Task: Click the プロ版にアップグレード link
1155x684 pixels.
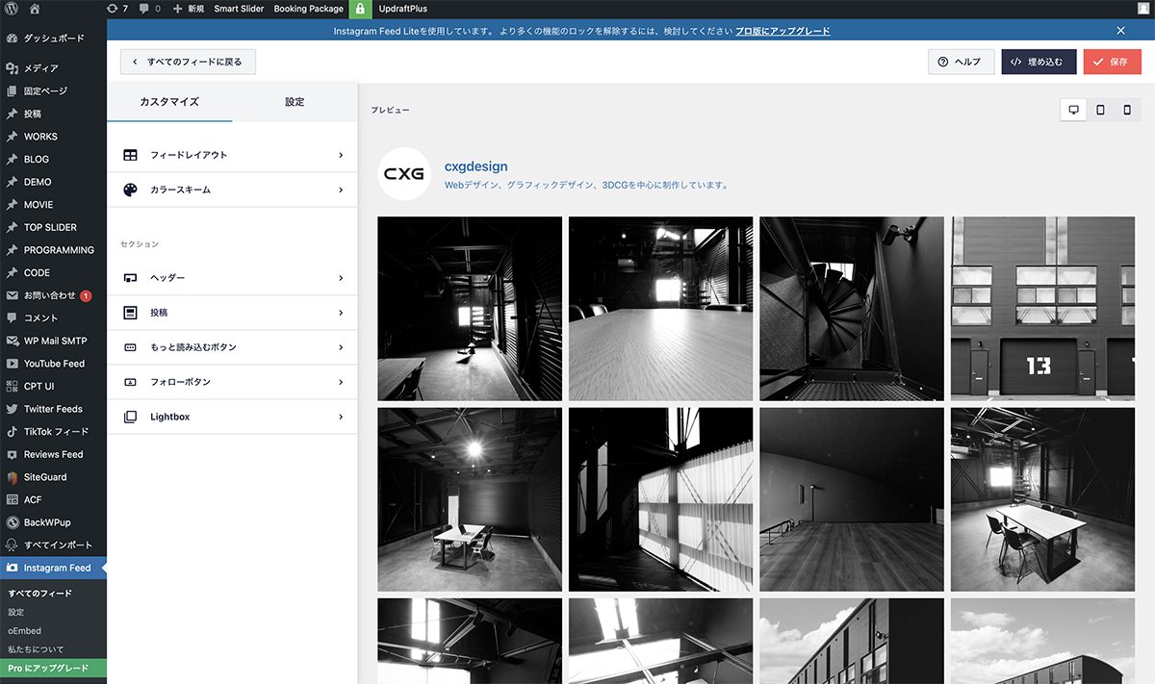Action: [783, 31]
